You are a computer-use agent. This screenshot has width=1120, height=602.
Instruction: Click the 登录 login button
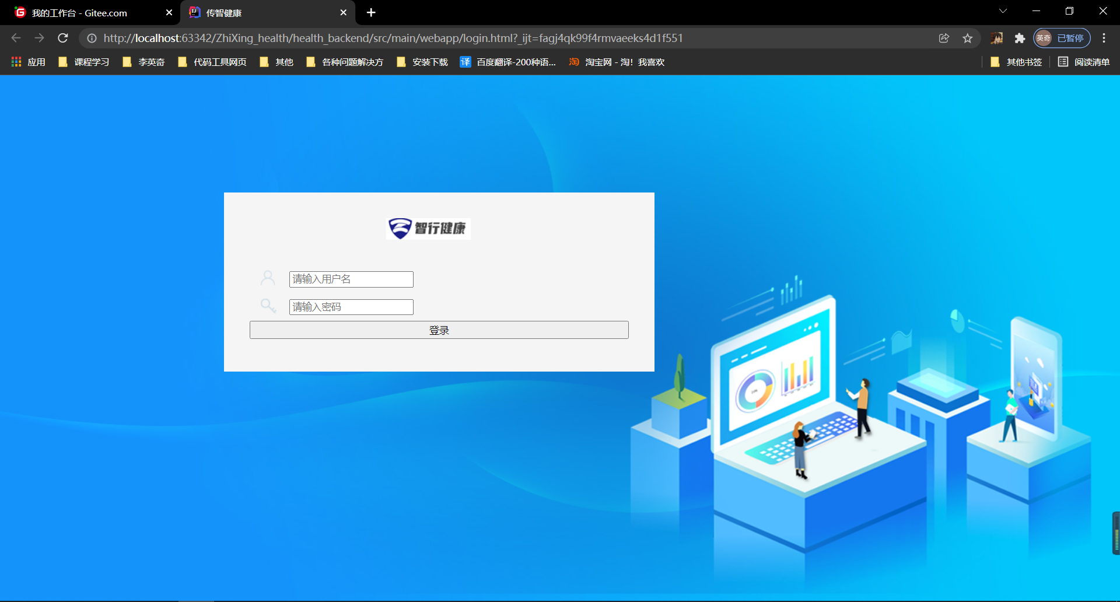[439, 330]
